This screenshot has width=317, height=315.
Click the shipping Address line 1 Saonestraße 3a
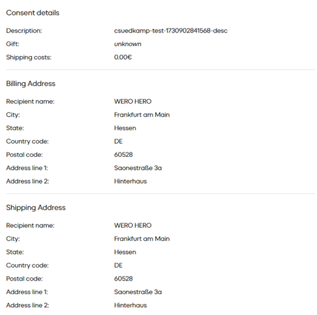(x=138, y=292)
